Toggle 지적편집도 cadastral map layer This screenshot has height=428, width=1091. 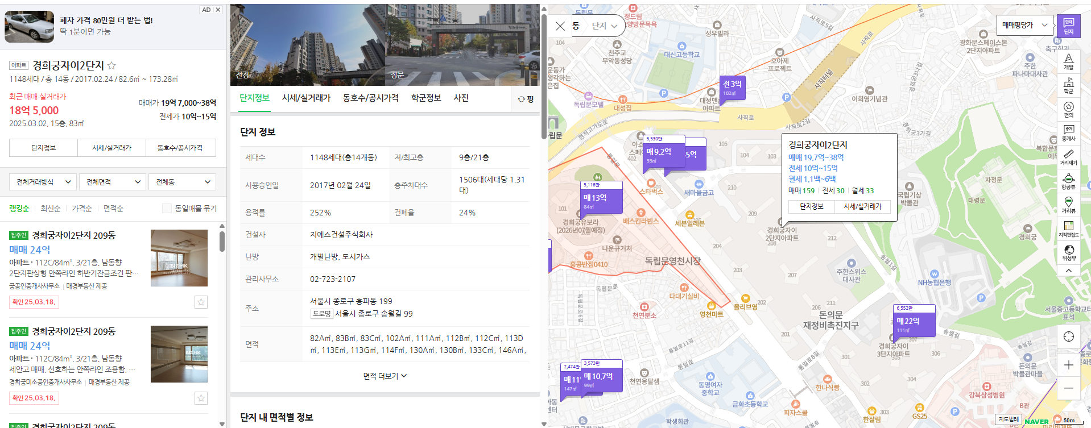[1068, 229]
